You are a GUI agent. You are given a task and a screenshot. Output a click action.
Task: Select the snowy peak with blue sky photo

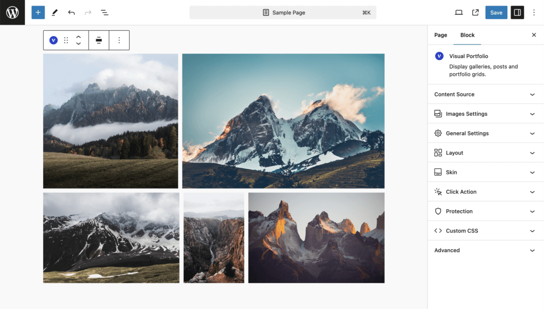coord(283,121)
